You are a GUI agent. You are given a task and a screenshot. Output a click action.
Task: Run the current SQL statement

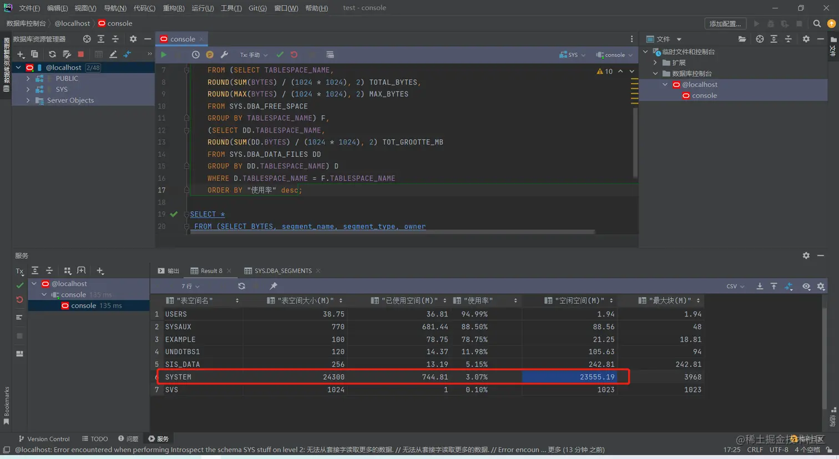tap(164, 55)
